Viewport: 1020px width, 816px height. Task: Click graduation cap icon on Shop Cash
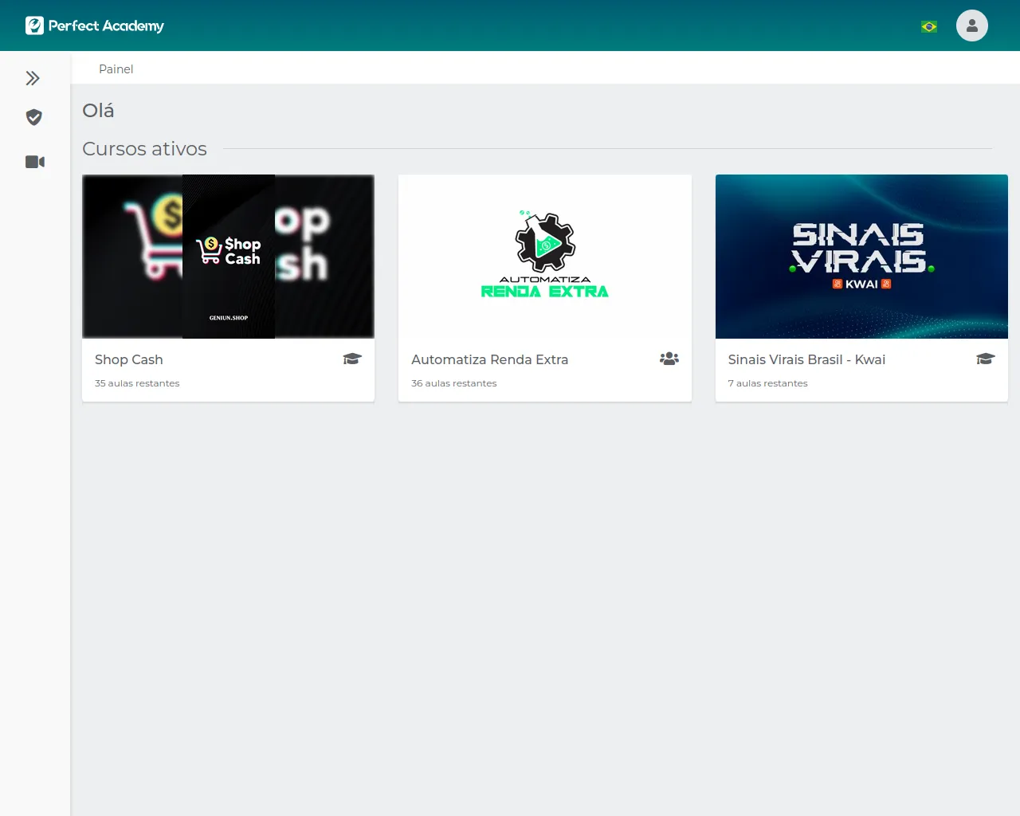pos(352,359)
